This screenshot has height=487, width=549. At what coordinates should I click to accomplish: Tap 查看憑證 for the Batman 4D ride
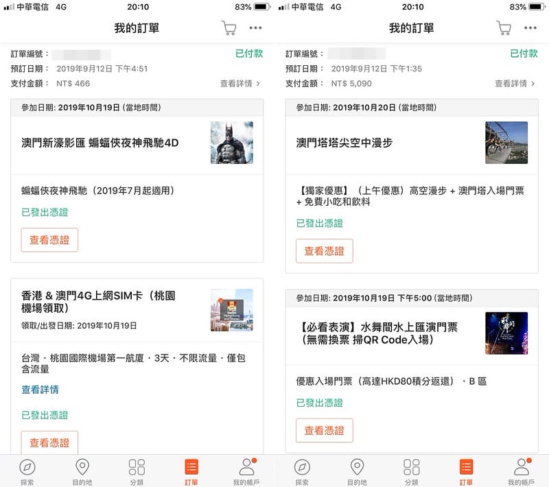click(x=49, y=240)
